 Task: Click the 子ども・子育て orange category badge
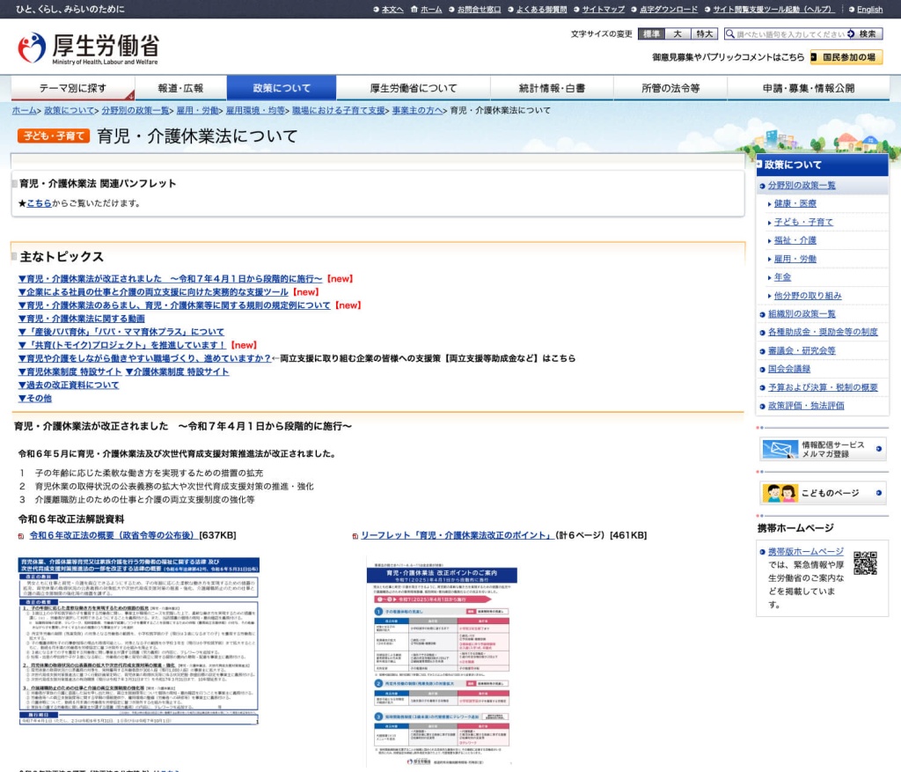click(53, 136)
